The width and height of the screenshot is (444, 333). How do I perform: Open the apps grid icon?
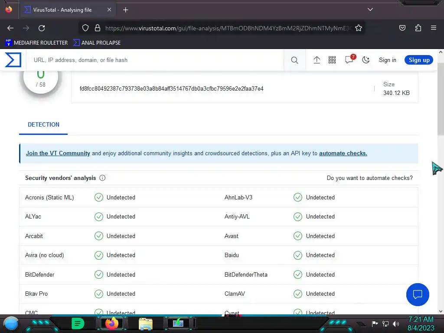332,60
